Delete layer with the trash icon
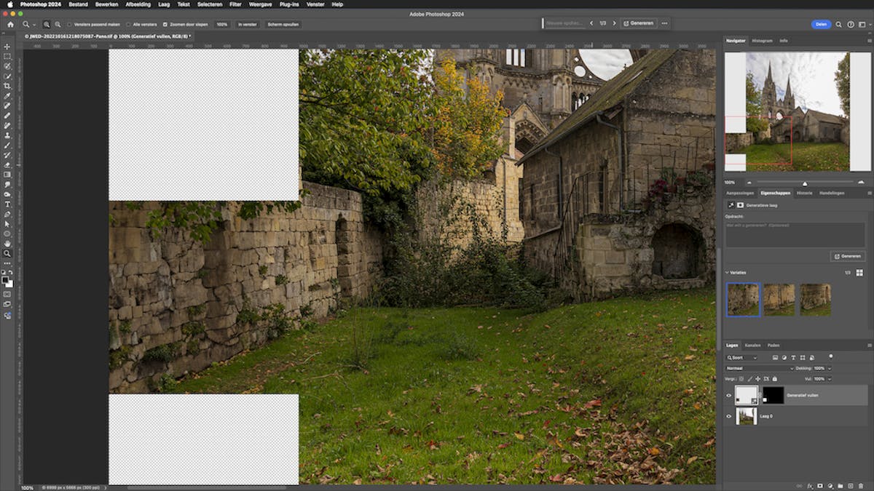The image size is (874, 491). 860,485
